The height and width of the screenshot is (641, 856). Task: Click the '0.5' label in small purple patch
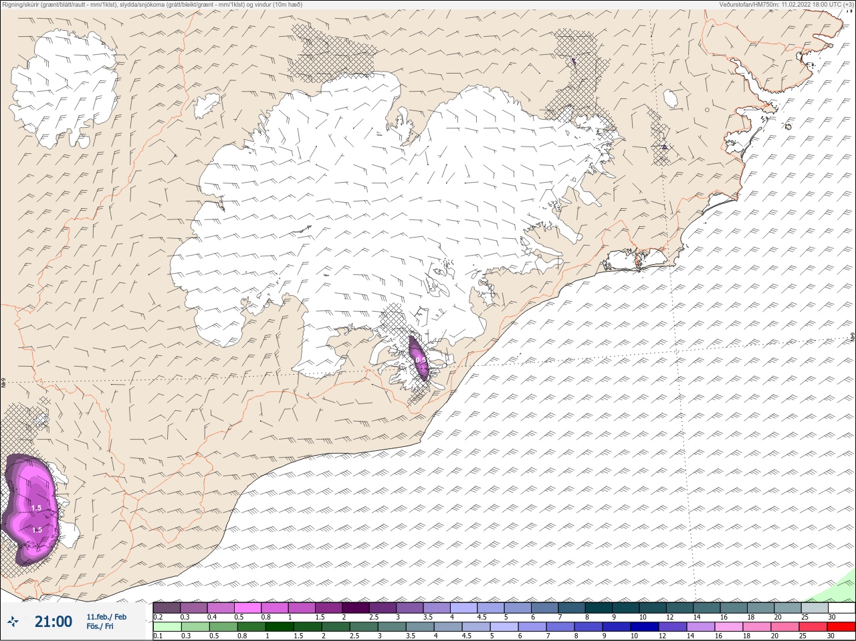[x=419, y=360]
